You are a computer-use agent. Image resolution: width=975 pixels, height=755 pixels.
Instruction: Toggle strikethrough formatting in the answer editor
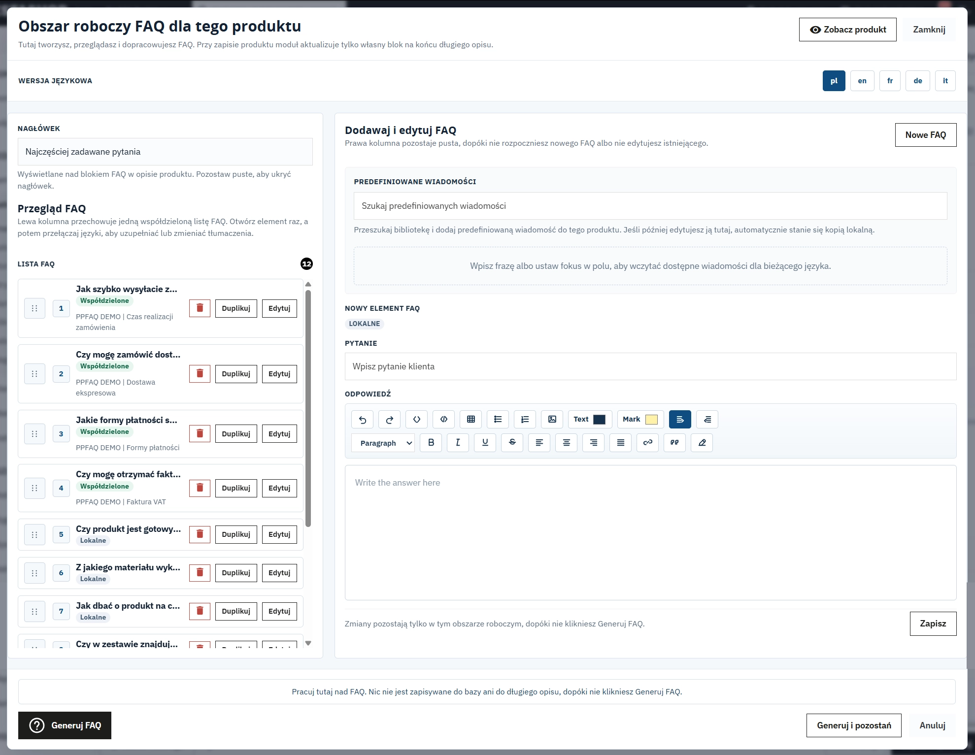pos(512,442)
